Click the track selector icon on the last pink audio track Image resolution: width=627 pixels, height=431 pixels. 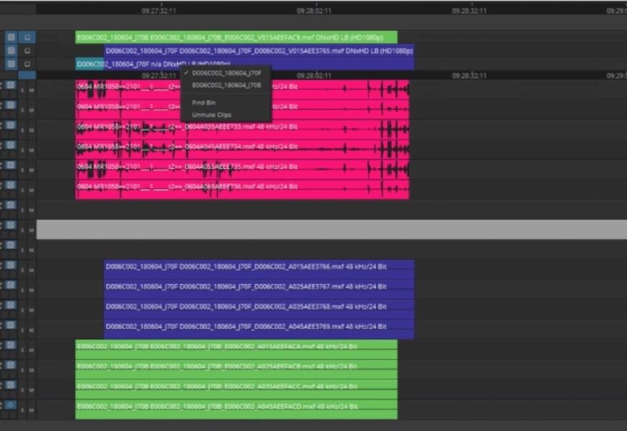[11, 185]
